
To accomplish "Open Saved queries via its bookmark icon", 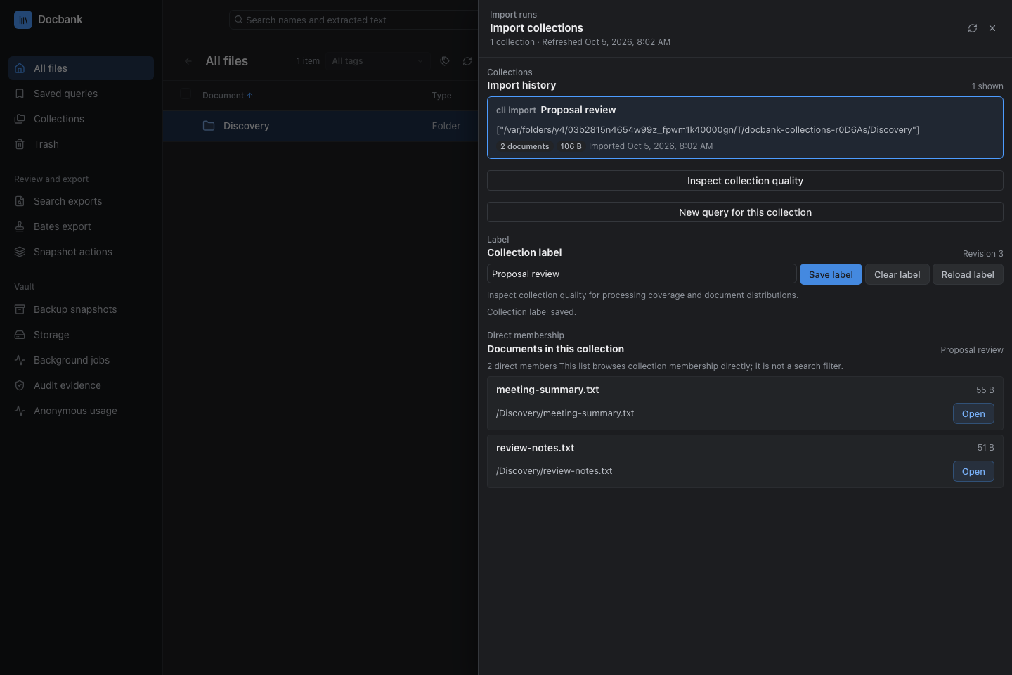I will coord(20,94).
